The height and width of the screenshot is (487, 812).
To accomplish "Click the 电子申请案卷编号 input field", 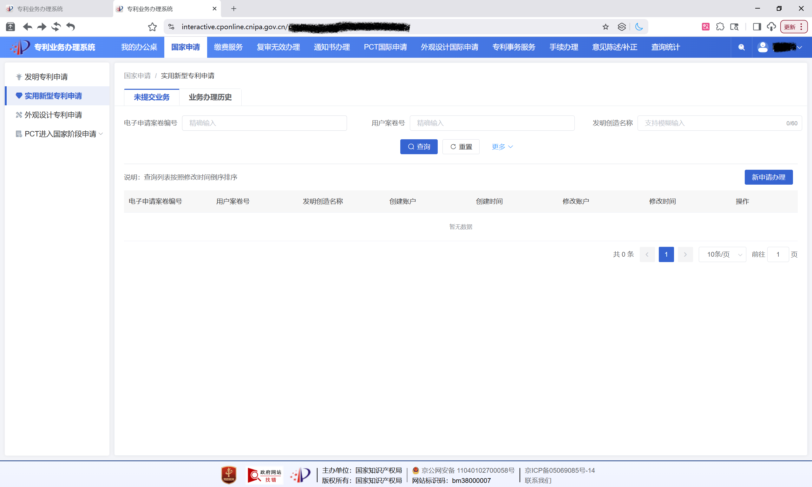I will [x=264, y=123].
